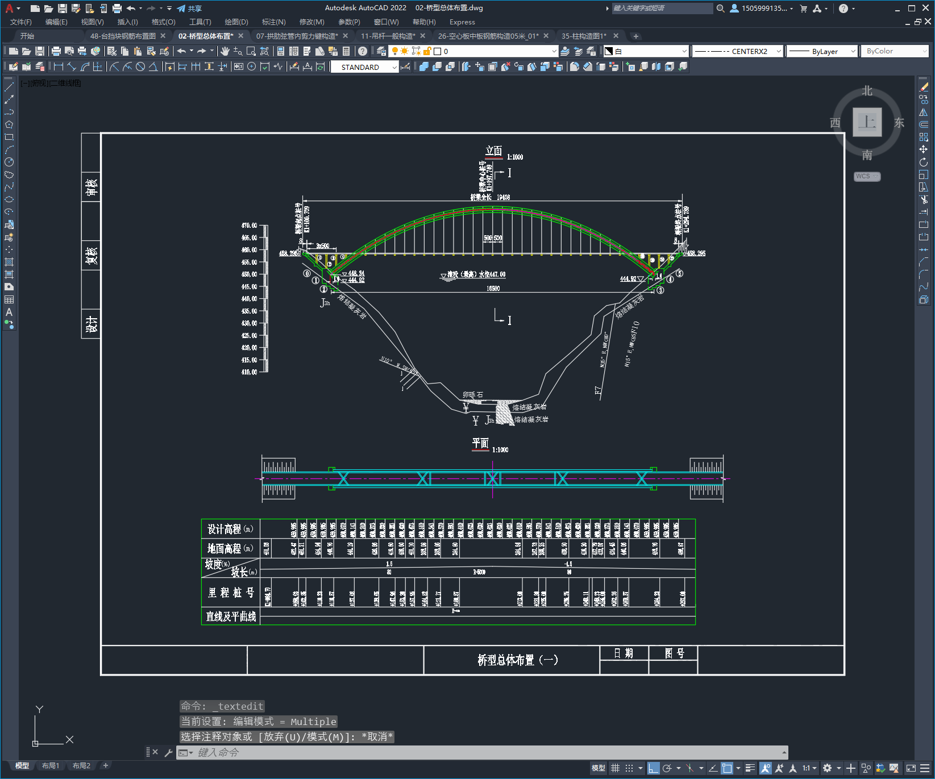
Task: Select the Trim modify tool
Action: click(924, 199)
